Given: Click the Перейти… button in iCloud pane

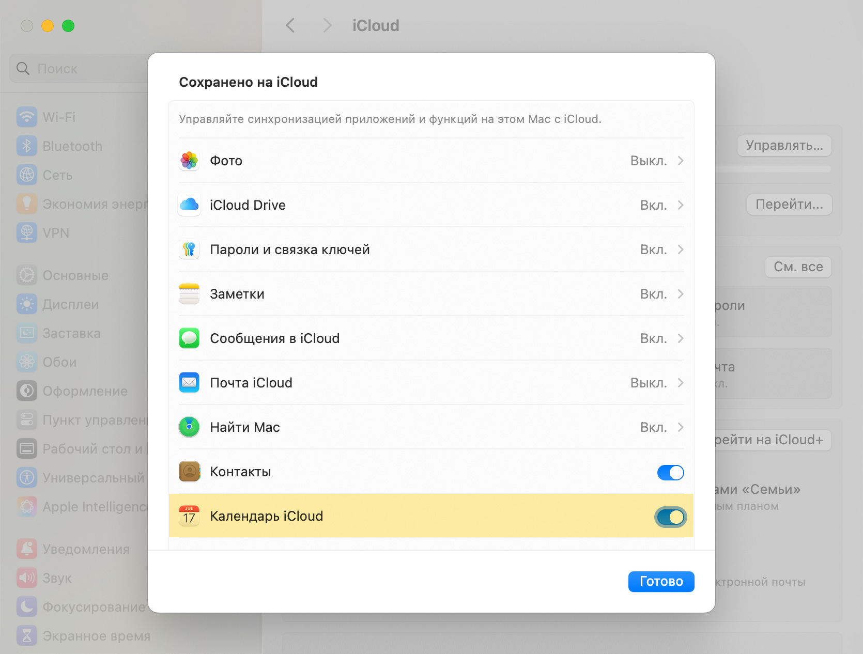Looking at the screenshot, I should [789, 205].
